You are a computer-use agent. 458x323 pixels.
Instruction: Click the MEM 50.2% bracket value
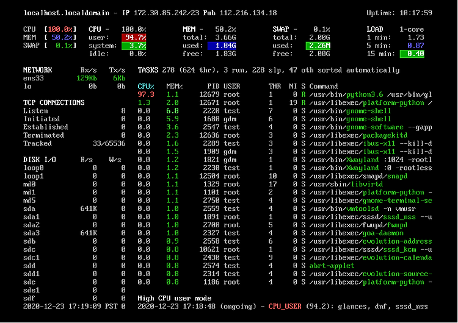[62, 37]
